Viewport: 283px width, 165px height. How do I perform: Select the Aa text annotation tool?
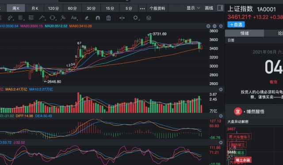pyautogui.click(x=74, y=18)
